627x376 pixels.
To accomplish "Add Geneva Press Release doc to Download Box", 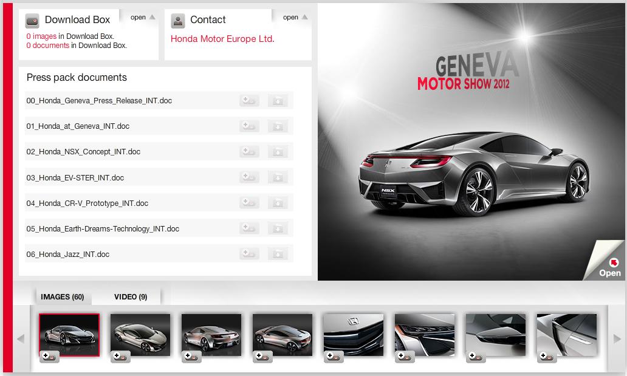I will 249,101.
